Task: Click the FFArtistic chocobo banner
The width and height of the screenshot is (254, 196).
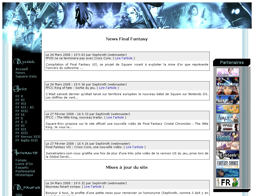Action: click(227, 137)
